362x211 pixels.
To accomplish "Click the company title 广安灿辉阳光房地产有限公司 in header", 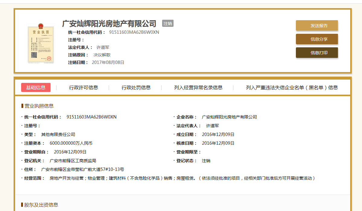I will click(109, 24).
